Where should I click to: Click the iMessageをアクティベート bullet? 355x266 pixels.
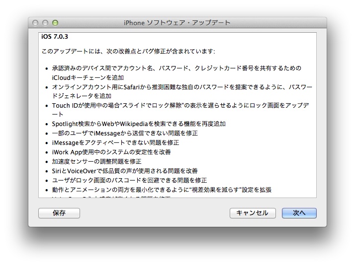(x=115, y=142)
